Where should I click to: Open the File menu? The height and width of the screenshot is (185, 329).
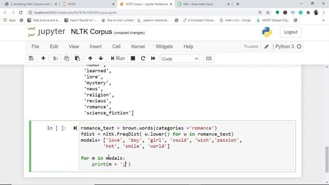point(35,47)
